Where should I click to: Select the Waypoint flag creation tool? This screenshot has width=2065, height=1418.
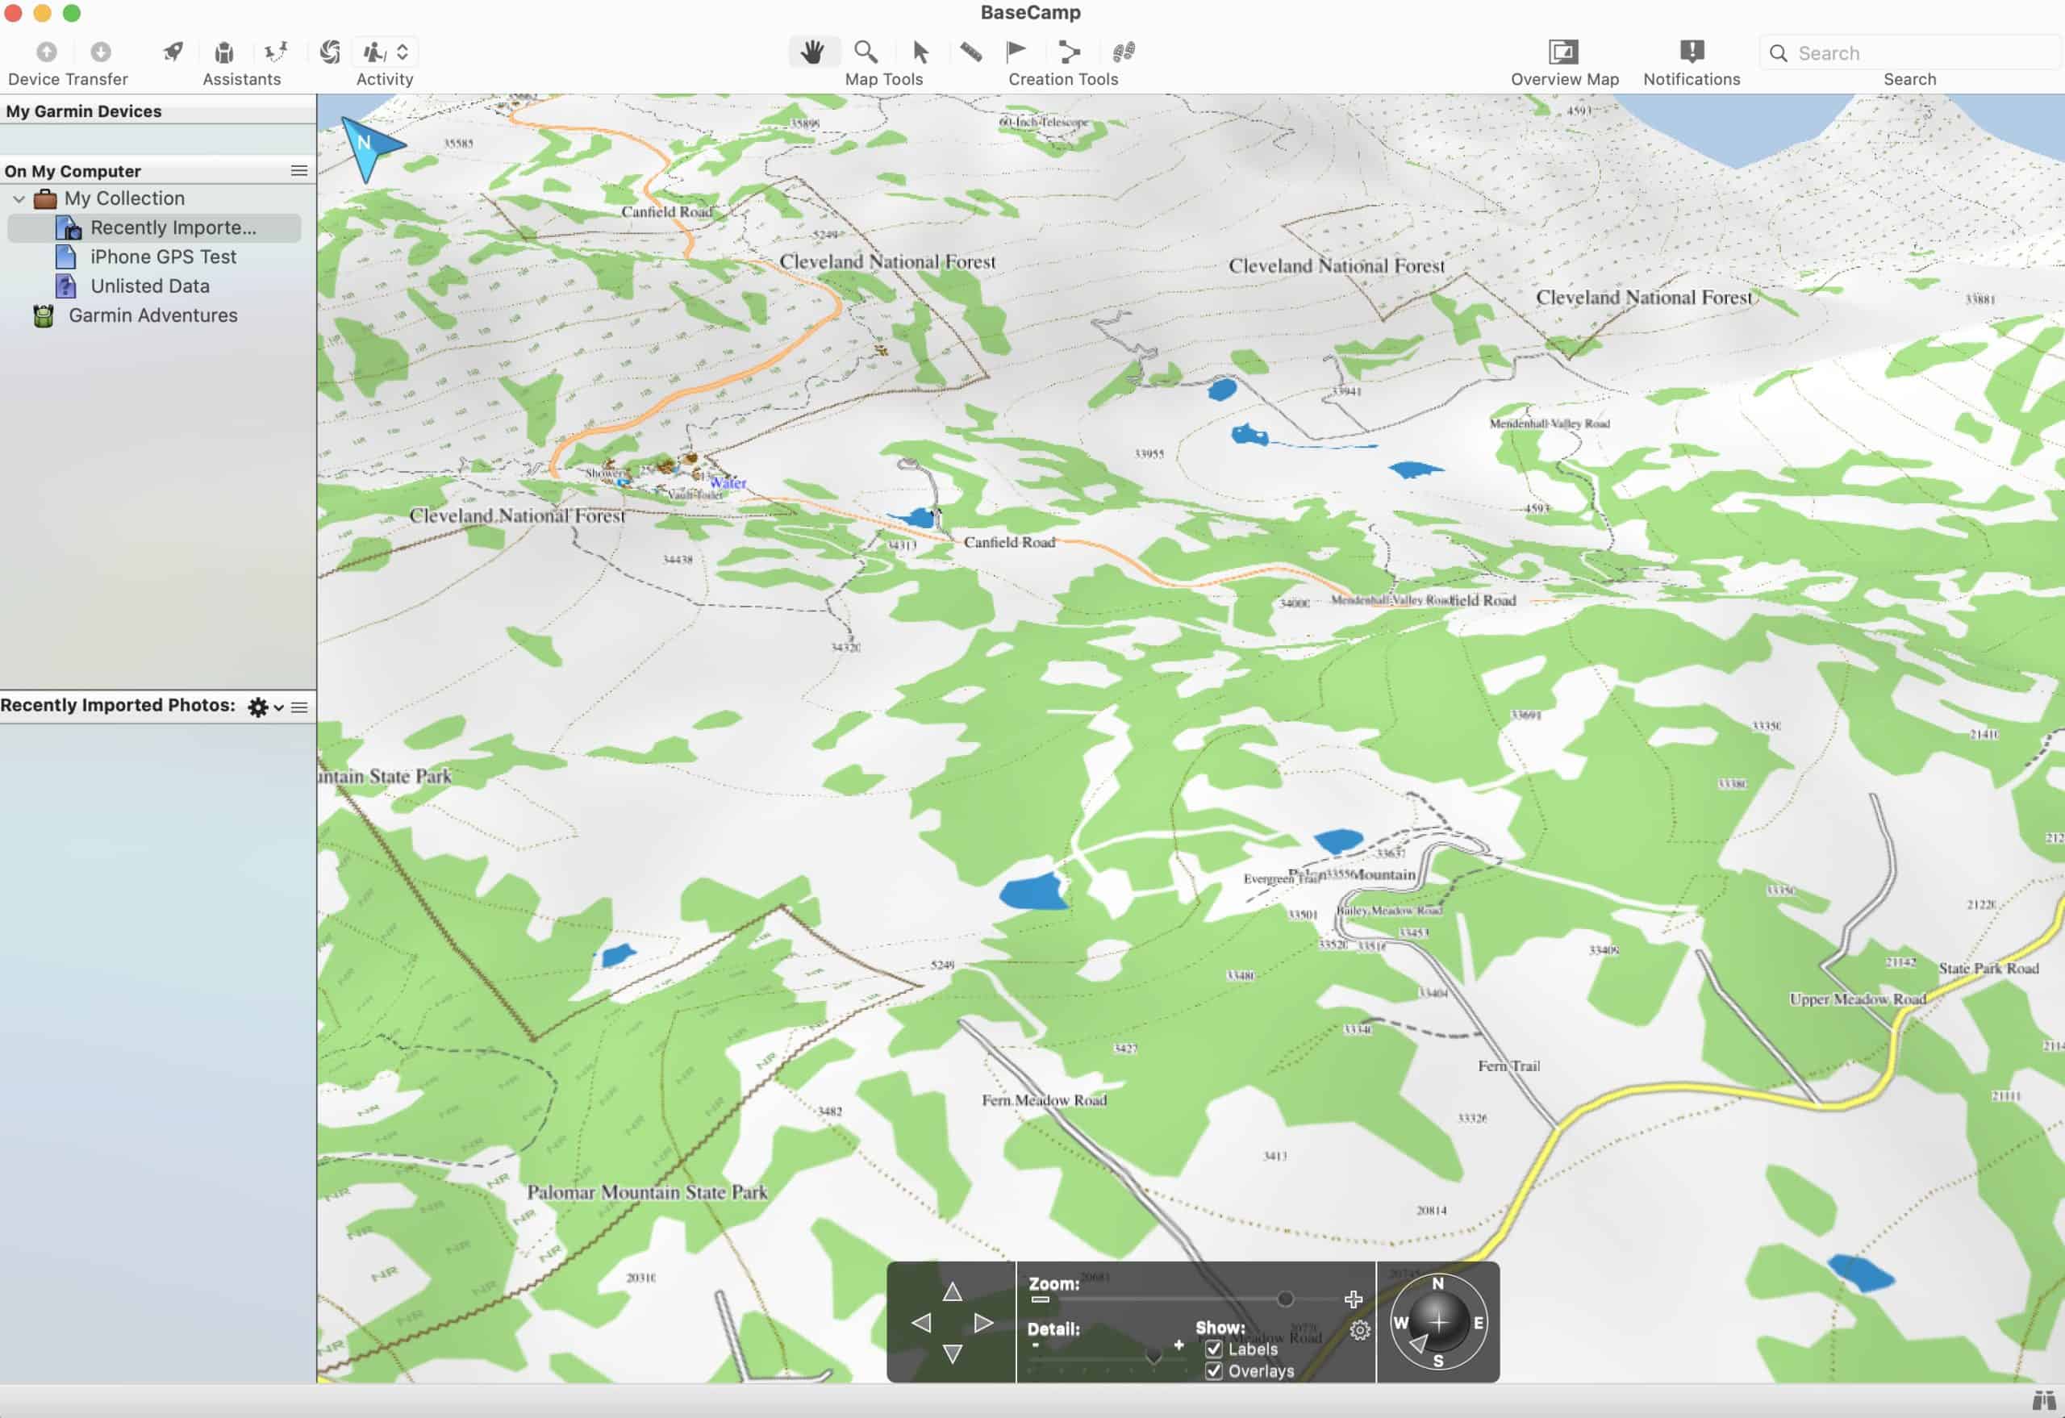[1016, 52]
